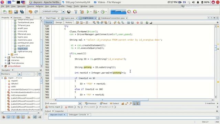Screen dimensions: 220x124
Task: Click the Save All toolbar icon
Action: pos(22,12)
